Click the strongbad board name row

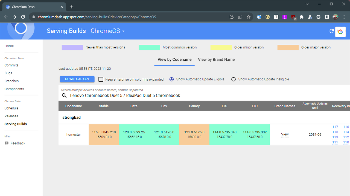204,118
